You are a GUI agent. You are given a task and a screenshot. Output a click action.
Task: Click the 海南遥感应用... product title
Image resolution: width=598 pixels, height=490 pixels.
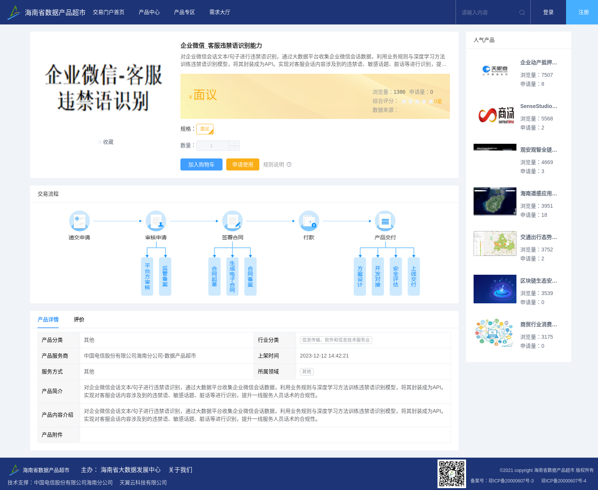pyautogui.click(x=539, y=193)
